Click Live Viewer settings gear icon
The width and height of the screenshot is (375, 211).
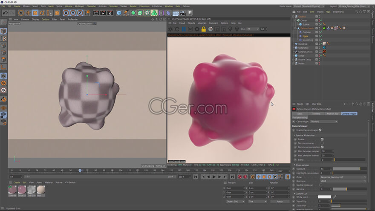[197, 29]
